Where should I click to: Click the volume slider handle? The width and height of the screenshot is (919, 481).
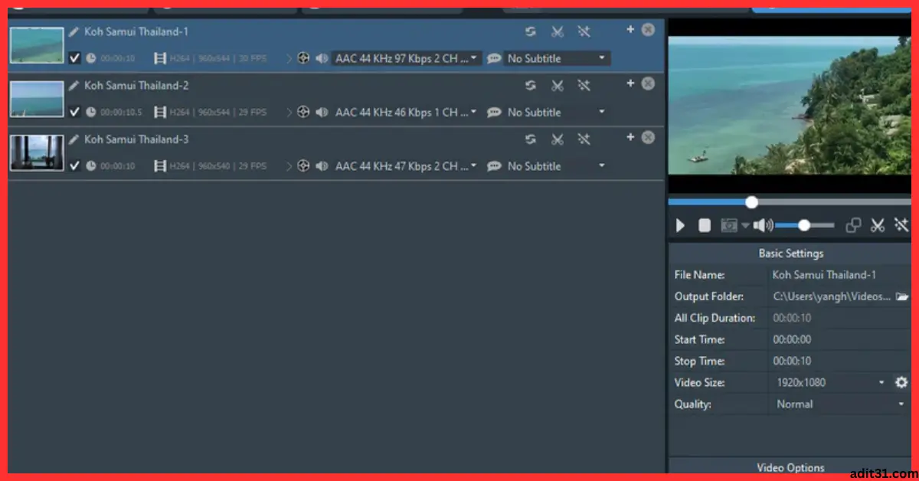click(x=804, y=225)
